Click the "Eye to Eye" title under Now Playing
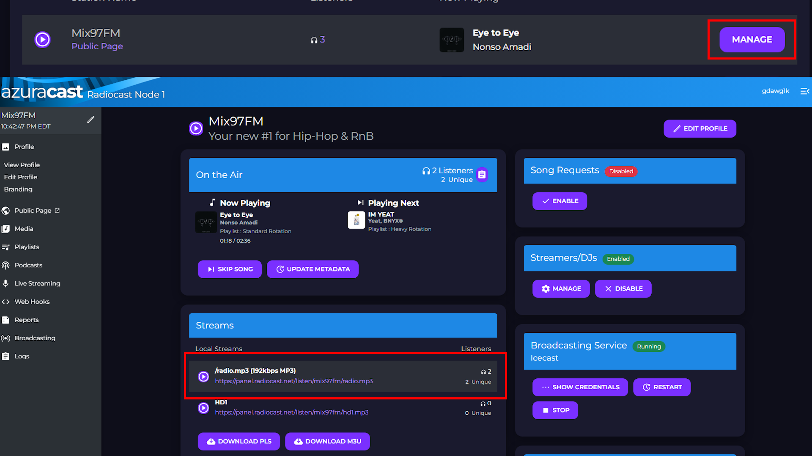The width and height of the screenshot is (812, 456). click(x=236, y=215)
